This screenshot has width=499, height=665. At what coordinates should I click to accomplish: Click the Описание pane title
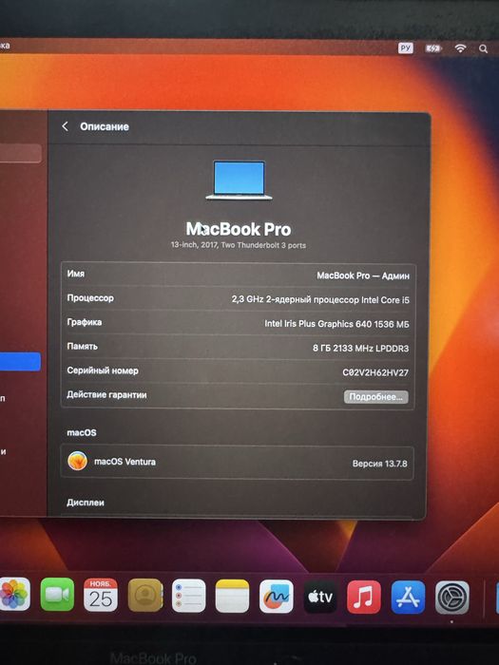coord(105,126)
